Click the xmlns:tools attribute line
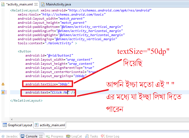189x138 pixels. [62, 14]
